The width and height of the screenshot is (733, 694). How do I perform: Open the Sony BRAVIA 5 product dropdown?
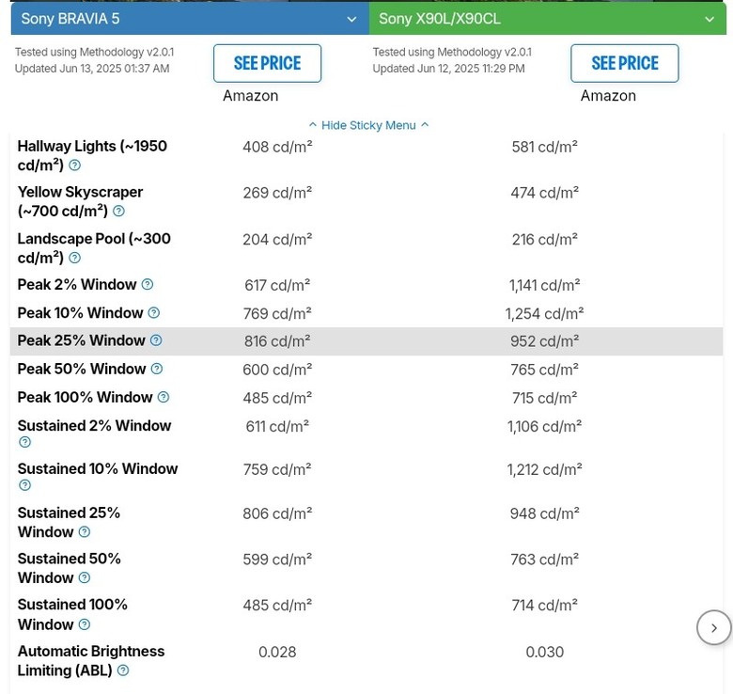click(190, 19)
